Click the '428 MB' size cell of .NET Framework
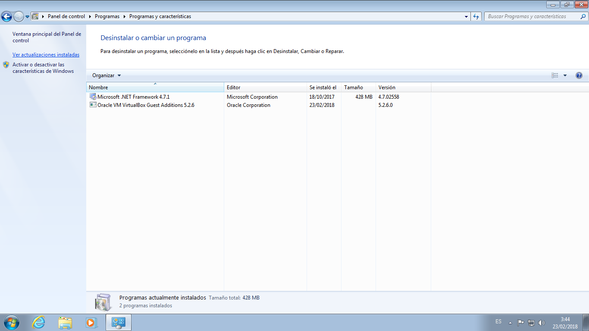Image resolution: width=589 pixels, height=331 pixels. click(364, 97)
